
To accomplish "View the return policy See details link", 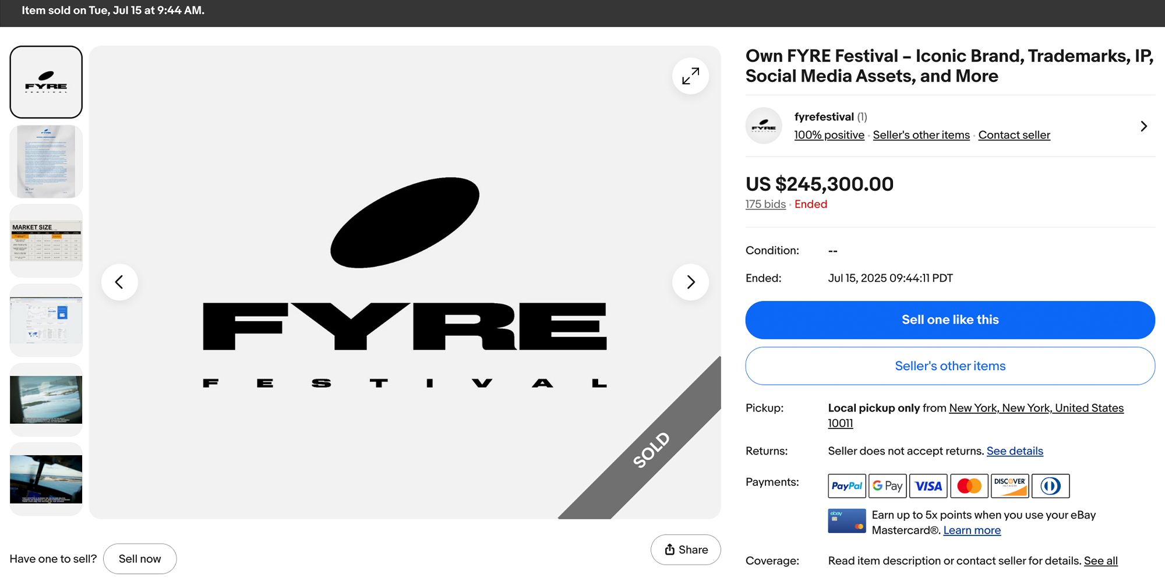I will (x=1015, y=450).
